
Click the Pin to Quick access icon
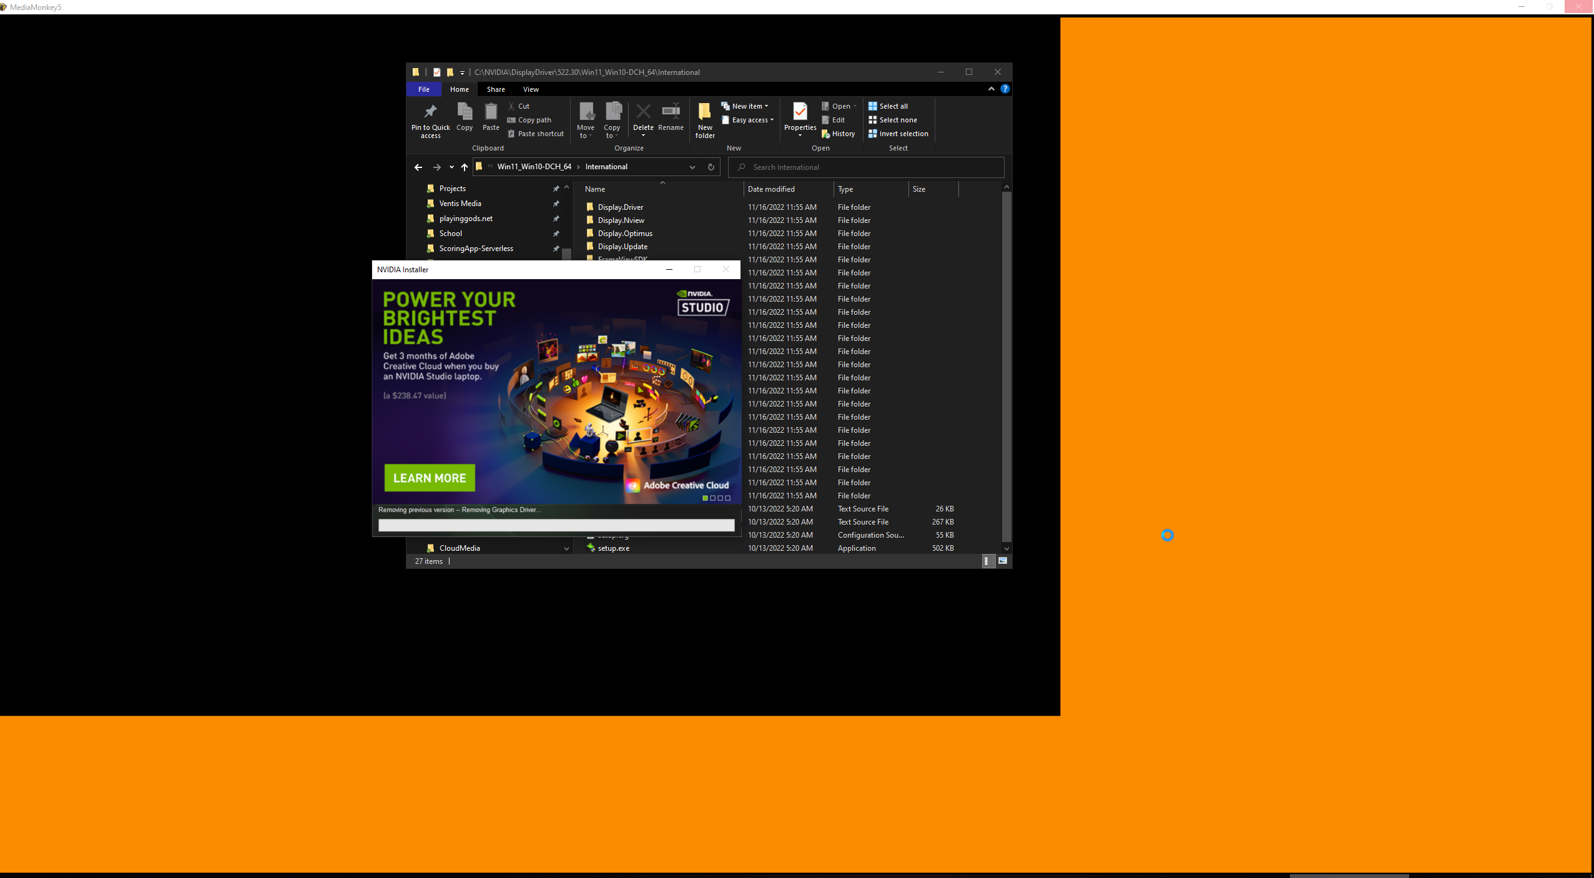click(430, 112)
